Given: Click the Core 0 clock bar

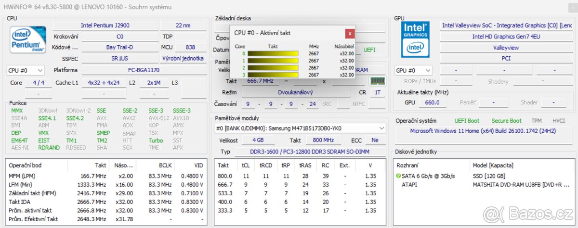Looking at the screenshot, I should point(273,54).
